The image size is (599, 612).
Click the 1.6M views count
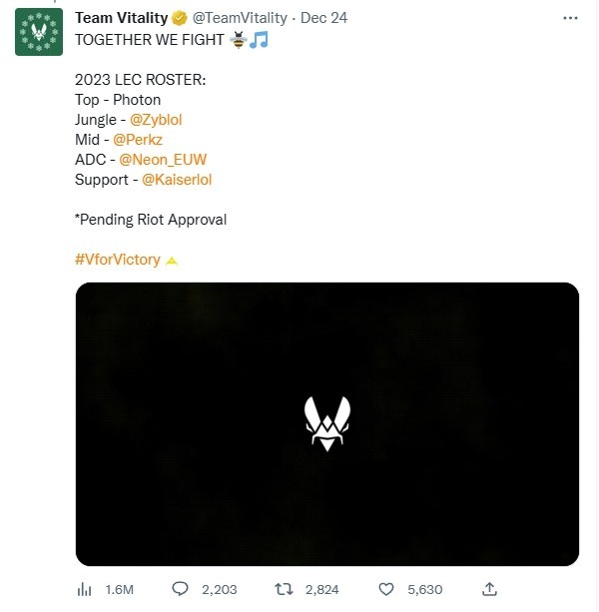(x=117, y=589)
